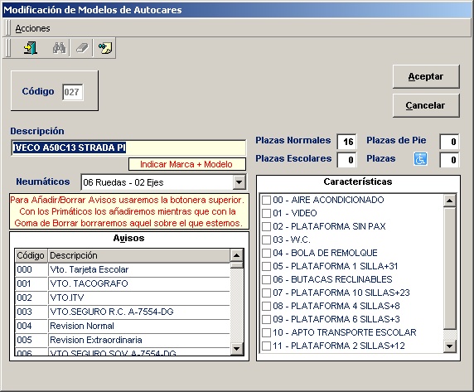474x392 pixels.
Task: Check 09 - PLATAFORMA 6 SILLAS+3
Action: tap(266, 319)
